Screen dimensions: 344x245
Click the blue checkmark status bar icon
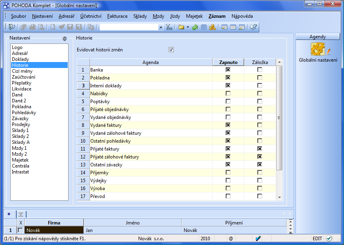(x=258, y=238)
